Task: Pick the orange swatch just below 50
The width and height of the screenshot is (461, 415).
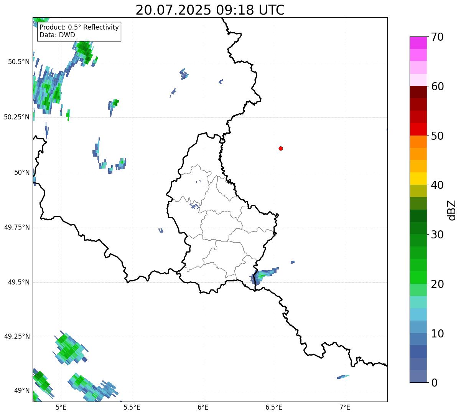Action: coord(418,142)
